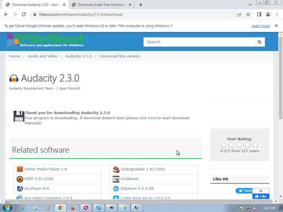Click the padlock site info icon

tap(35, 14)
